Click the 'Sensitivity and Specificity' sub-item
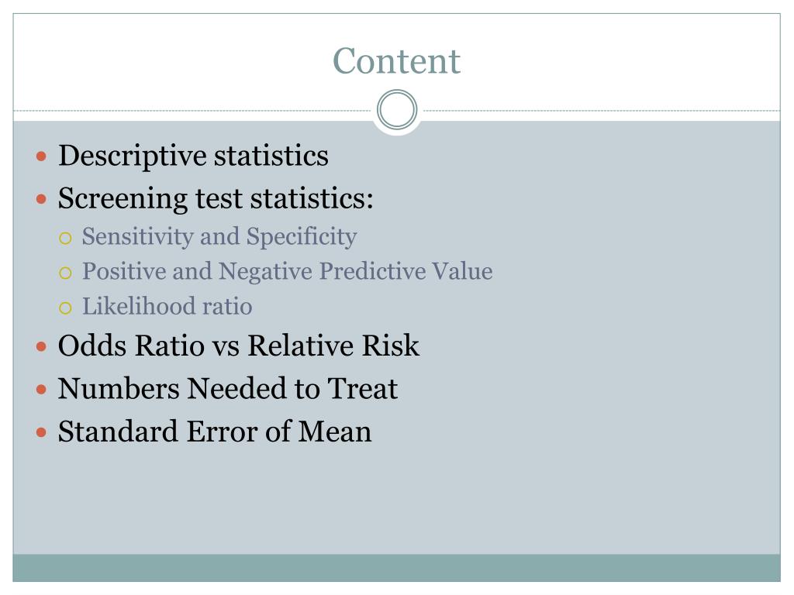This screenshot has height=595, width=794. (x=219, y=237)
